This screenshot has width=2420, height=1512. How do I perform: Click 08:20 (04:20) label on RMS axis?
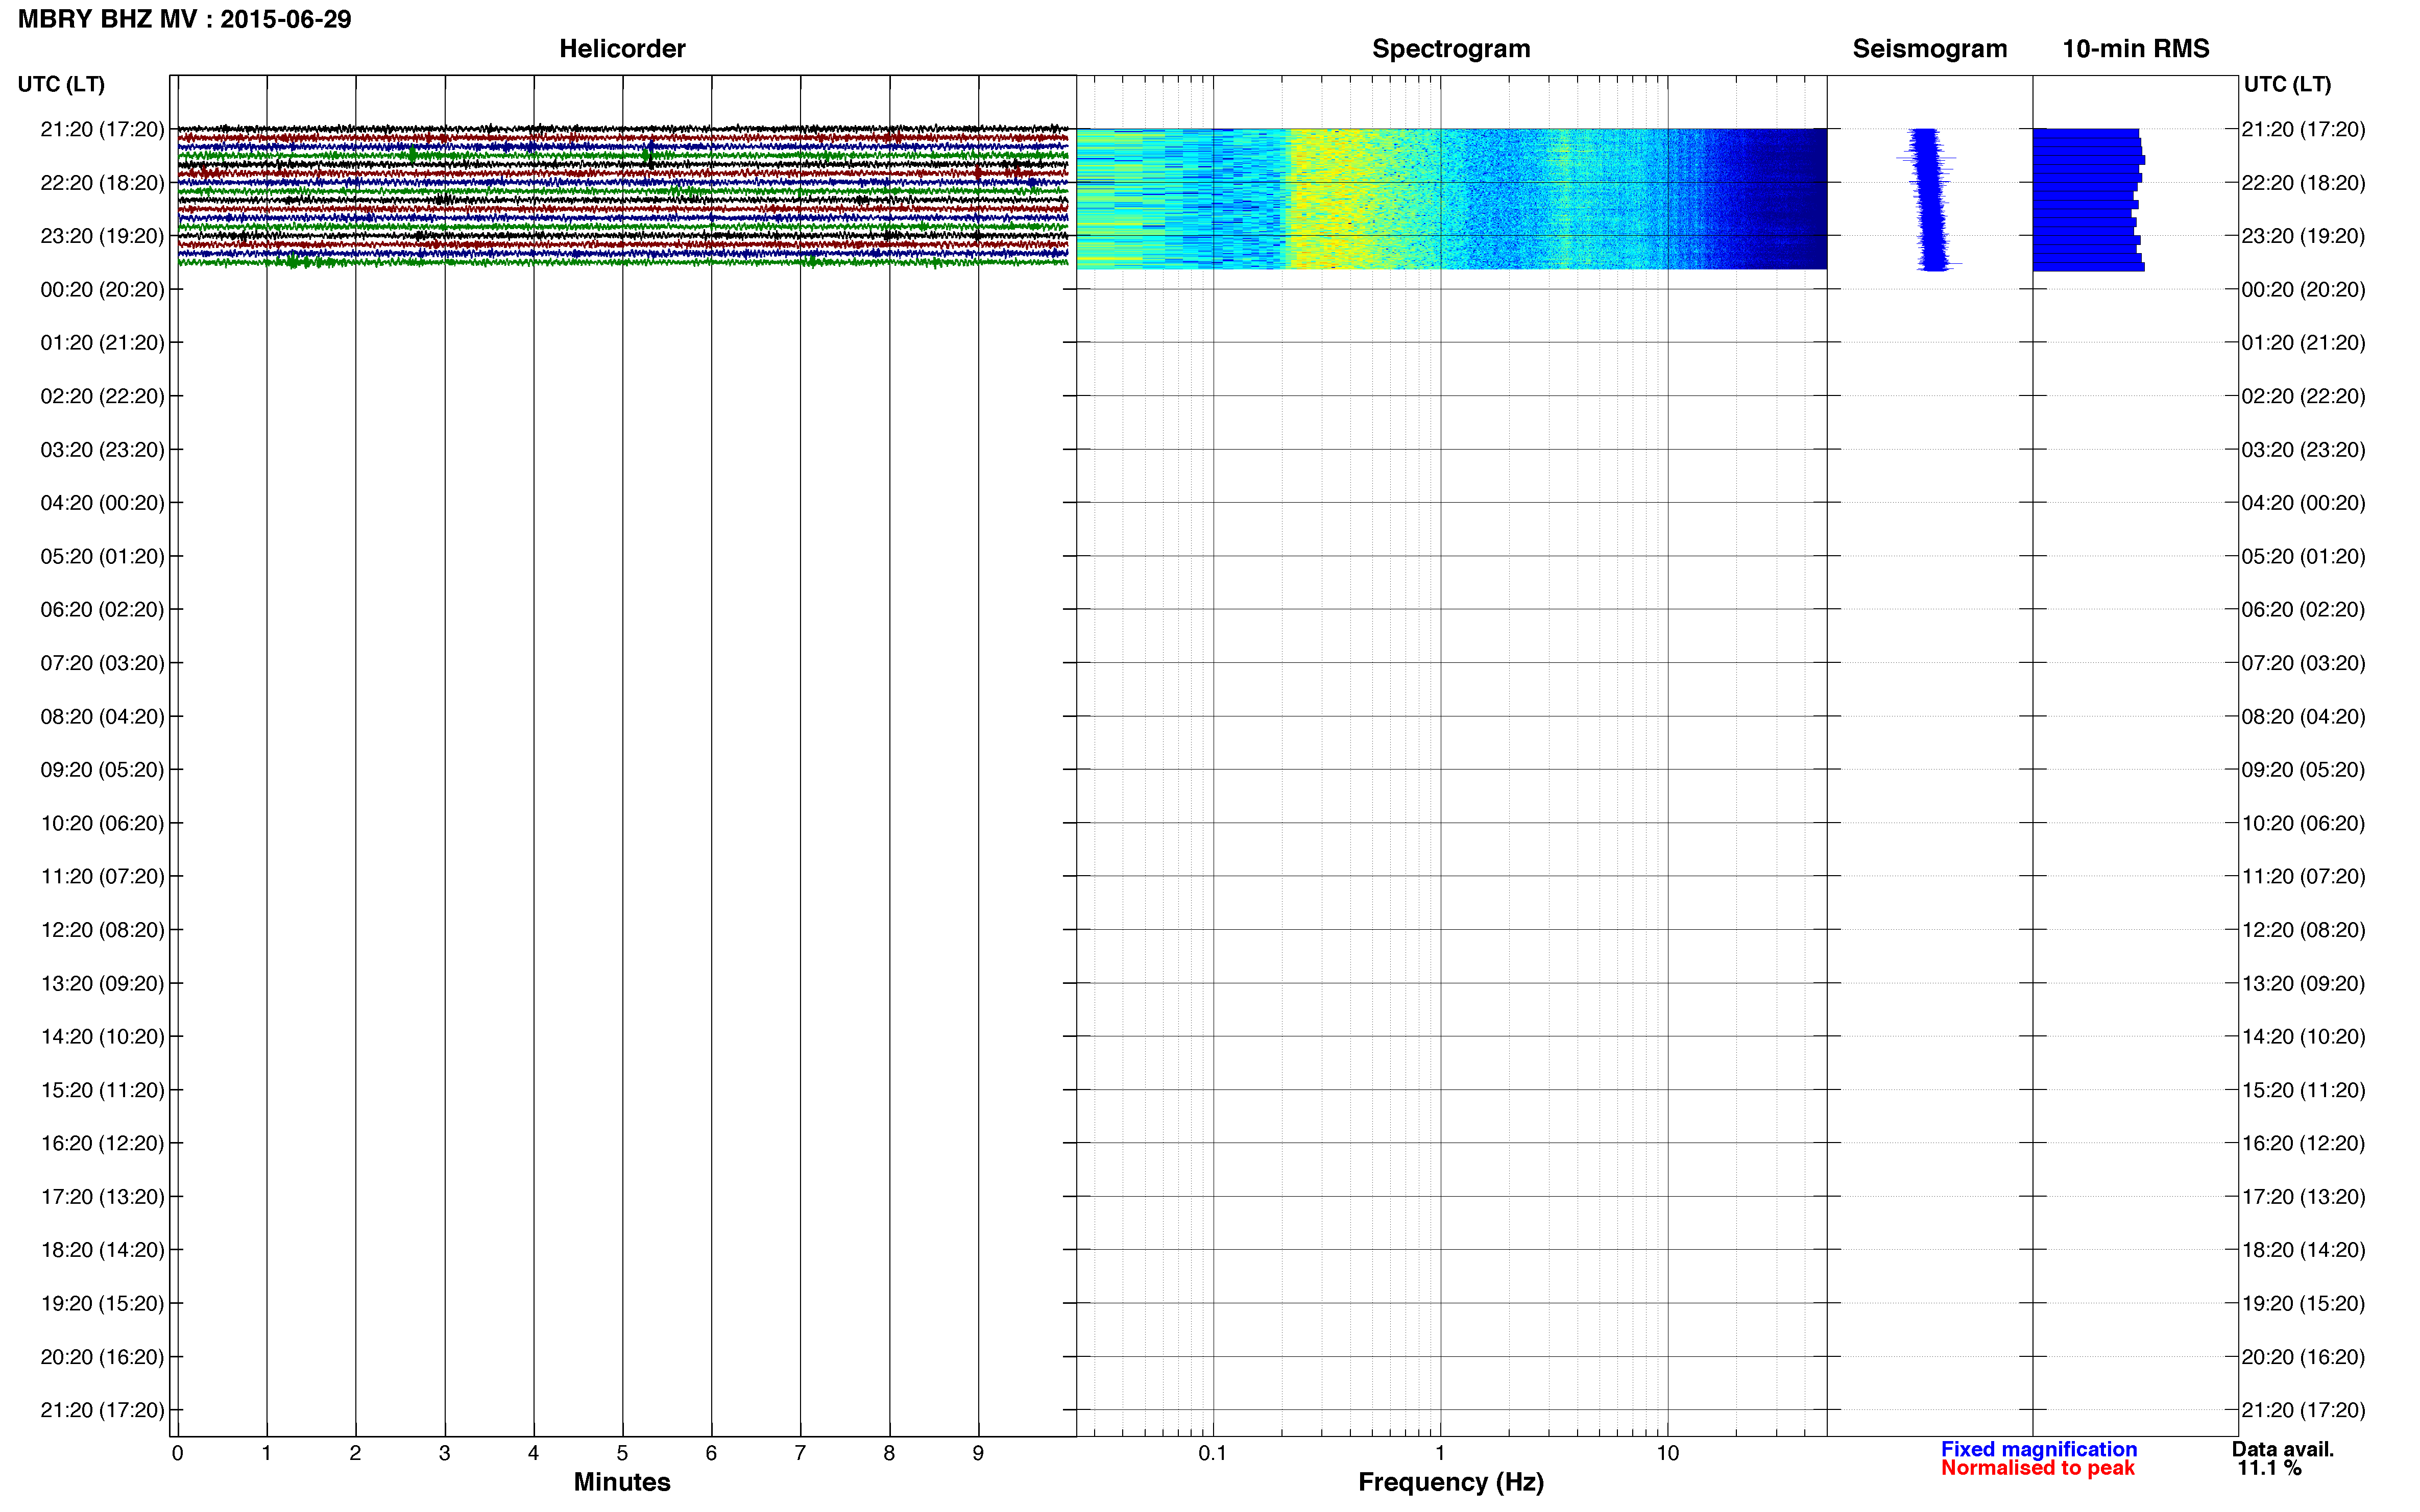(x=2303, y=717)
